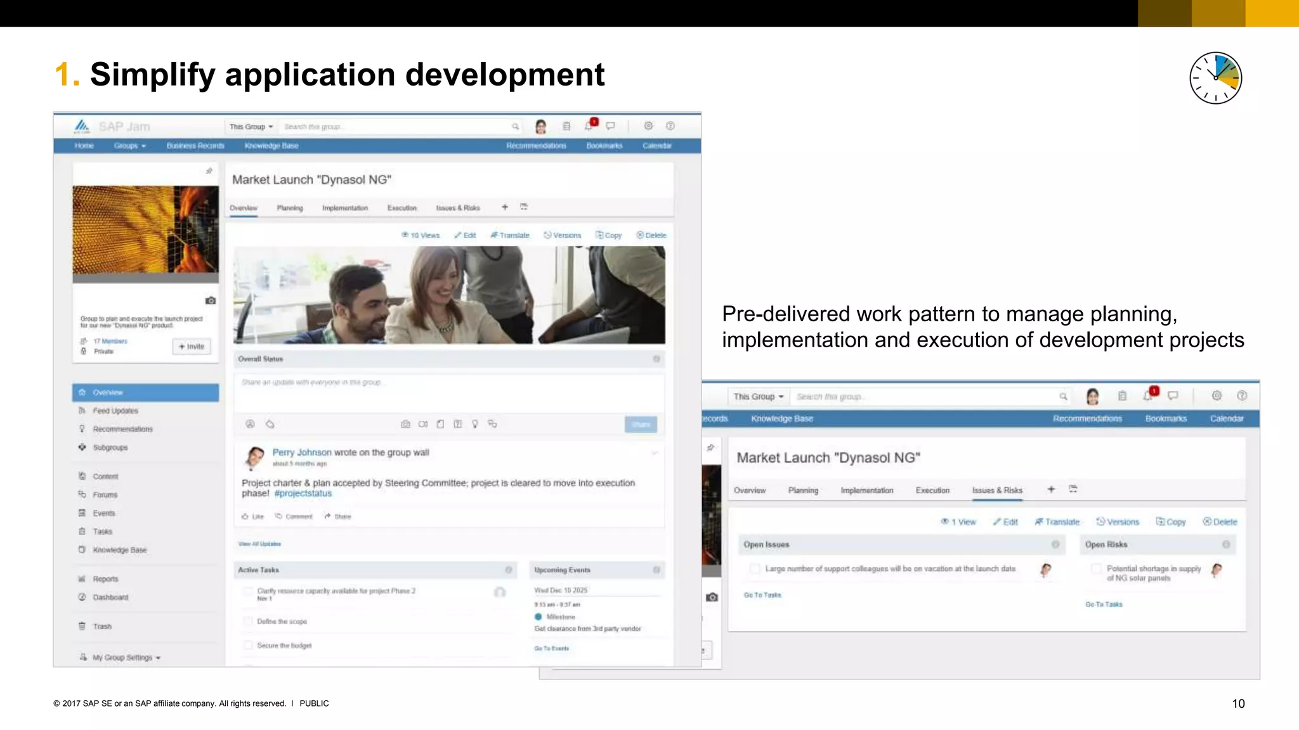Check the Large number of support colleagues issue
The image size is (1299, 730).
pyautogui.click(x=755, y=569)
